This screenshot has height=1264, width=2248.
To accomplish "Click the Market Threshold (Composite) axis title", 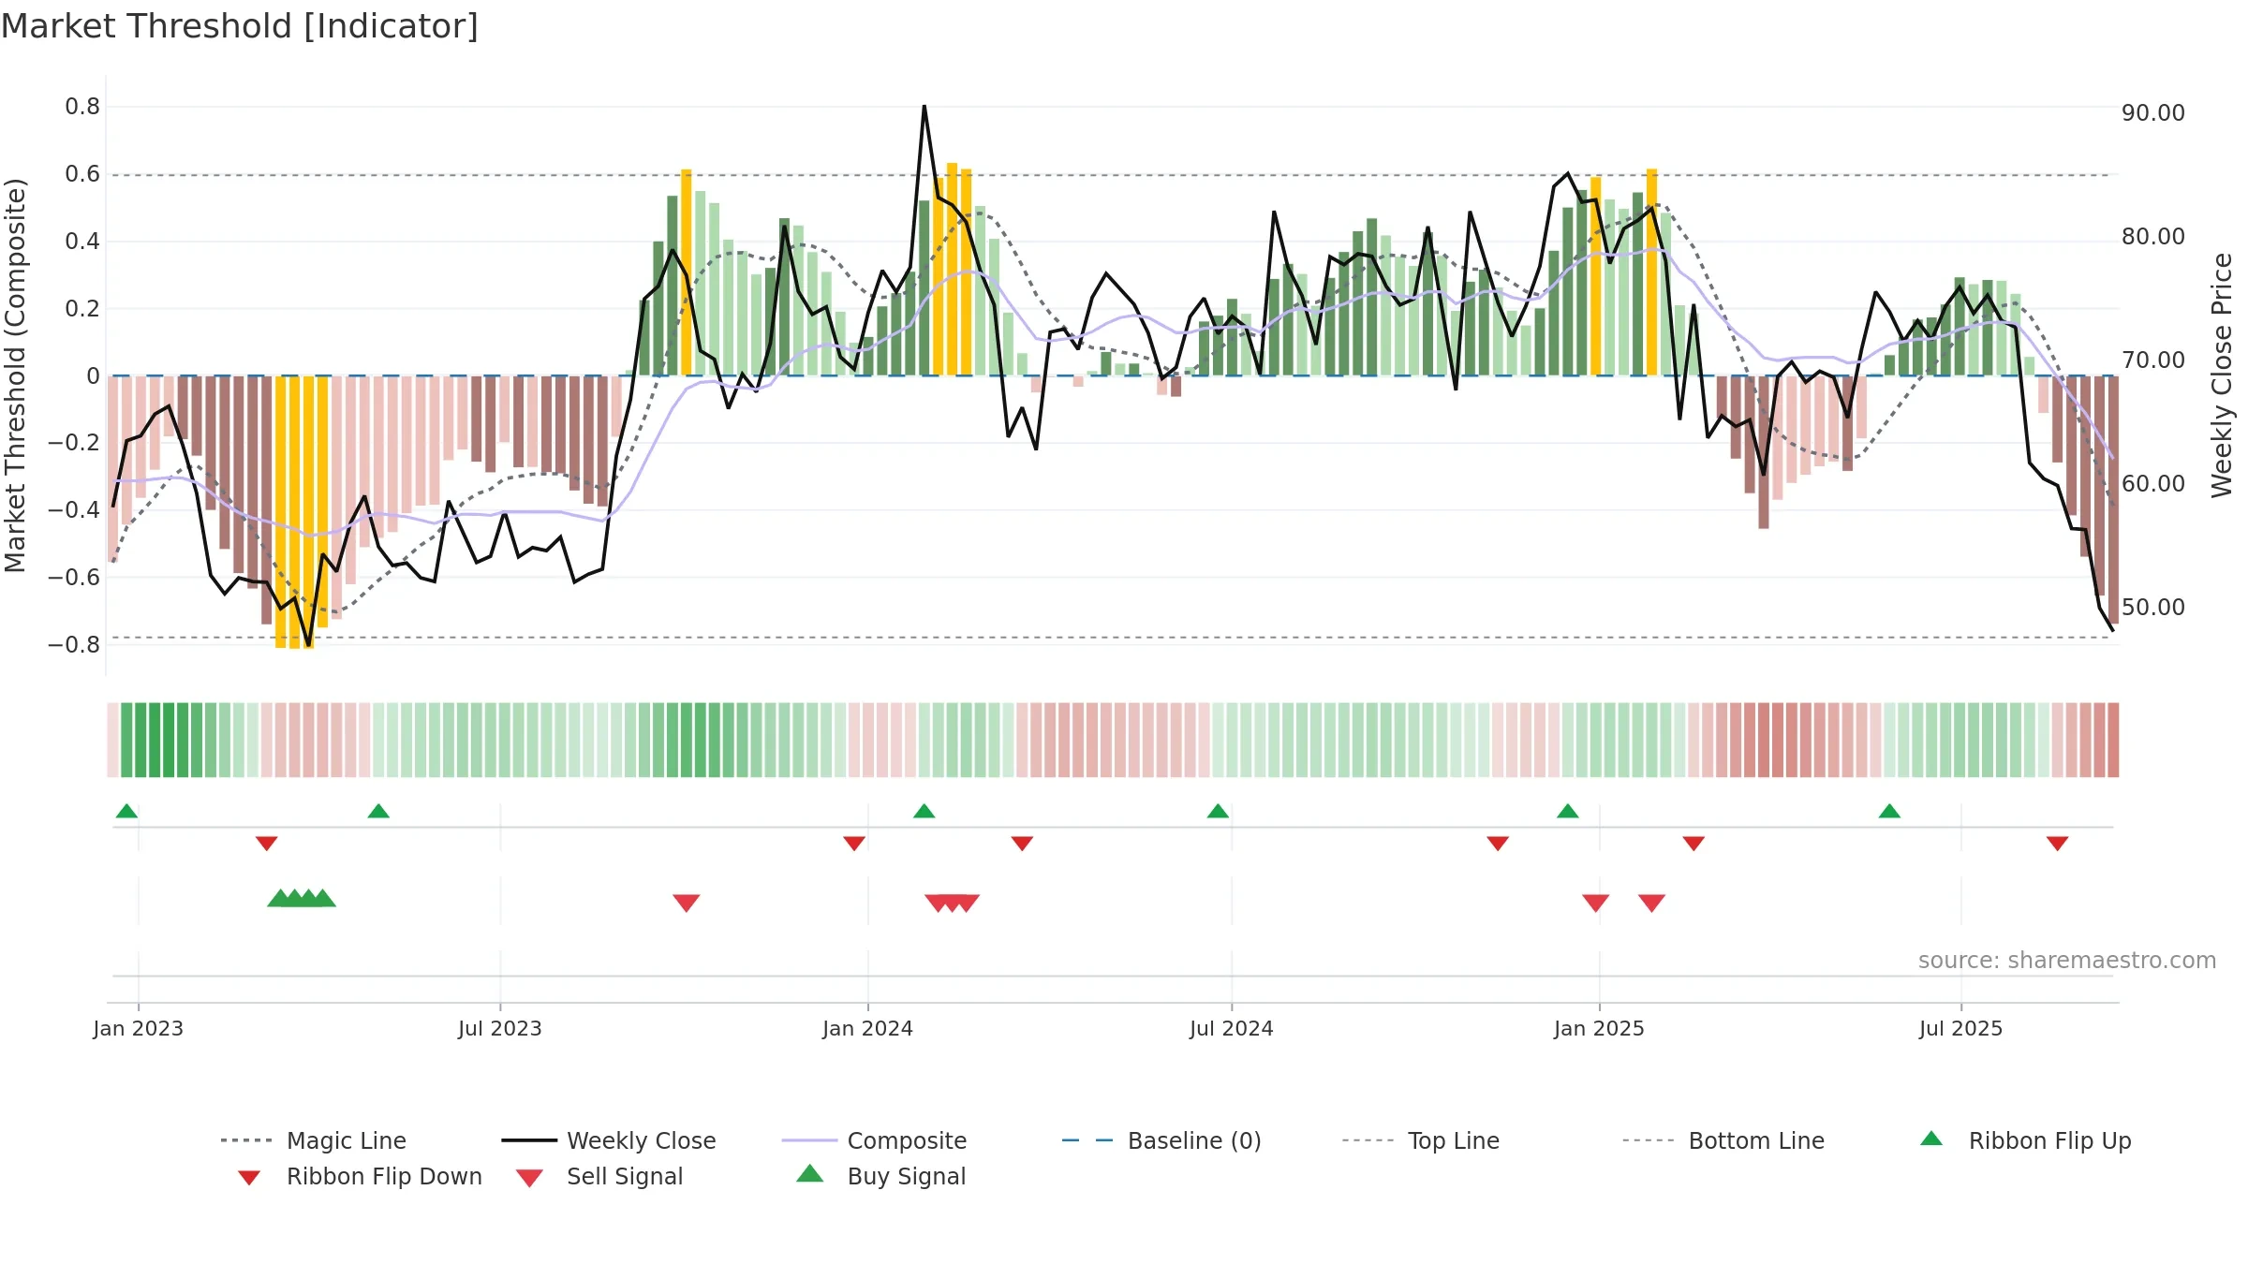I will (15, 375).
